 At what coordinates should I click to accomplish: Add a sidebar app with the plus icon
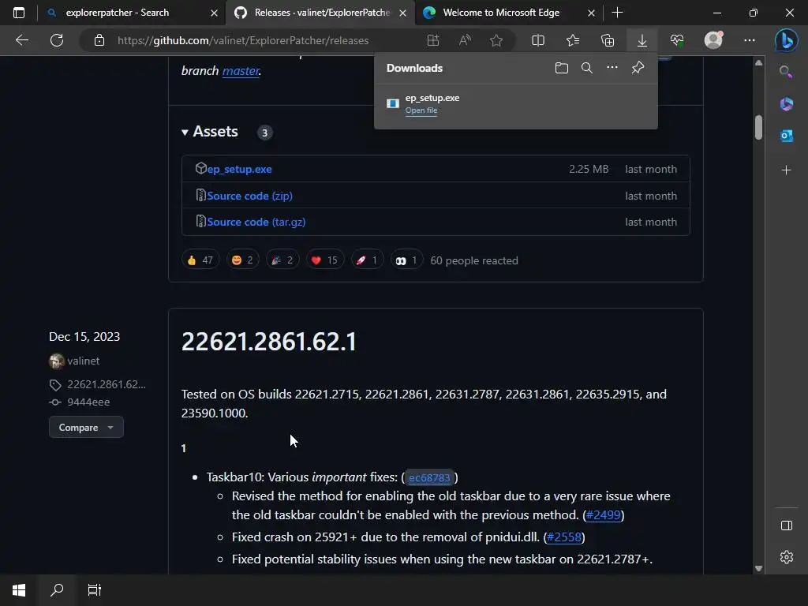787,170
